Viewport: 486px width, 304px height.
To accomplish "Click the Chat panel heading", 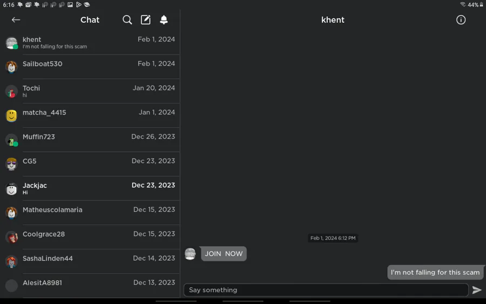I will tap(90, 20).
